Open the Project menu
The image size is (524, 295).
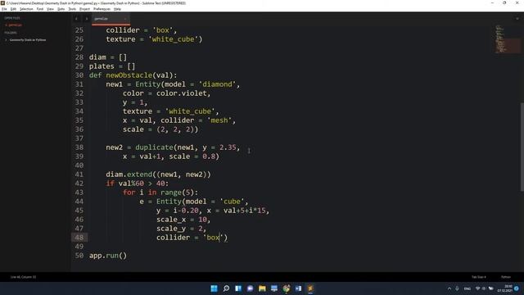tap(84, 9)
